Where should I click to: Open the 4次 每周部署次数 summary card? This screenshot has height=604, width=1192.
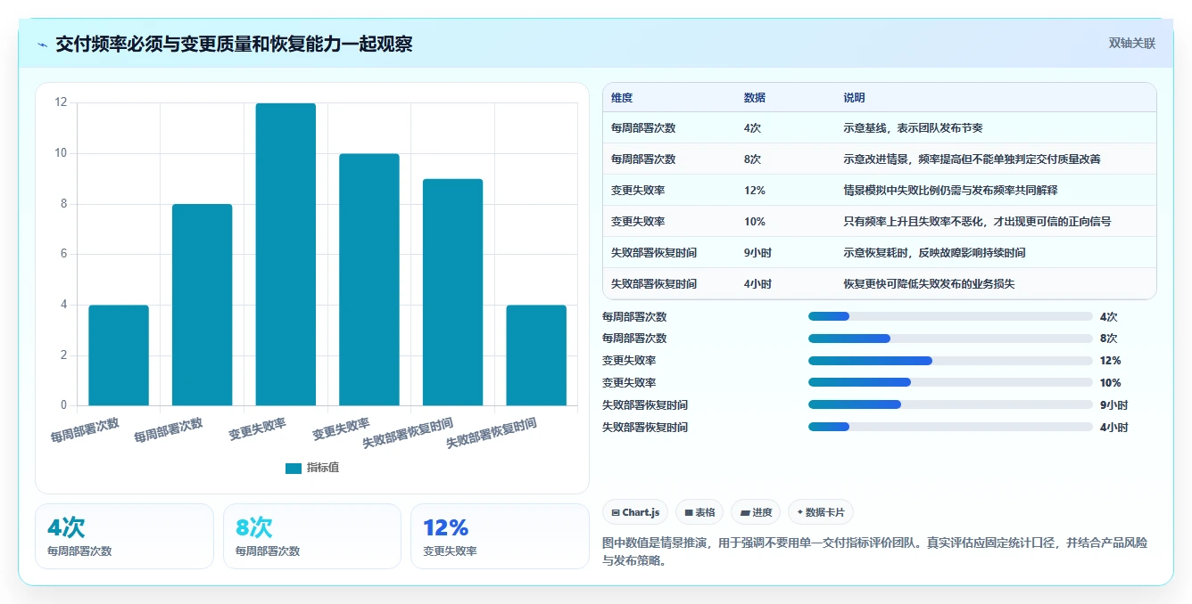(x=124, y=536)
